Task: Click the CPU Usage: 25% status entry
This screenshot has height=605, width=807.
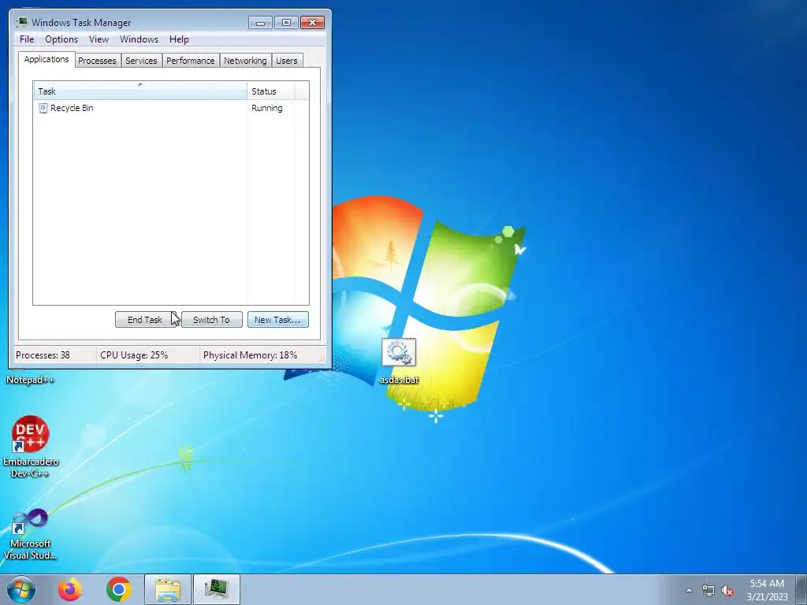Action: 134,355
